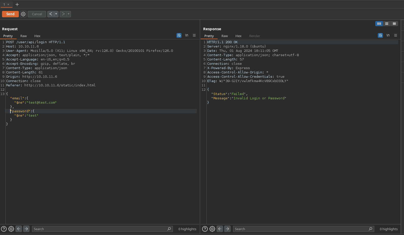Open help for Response search bar

coord(205,229)
